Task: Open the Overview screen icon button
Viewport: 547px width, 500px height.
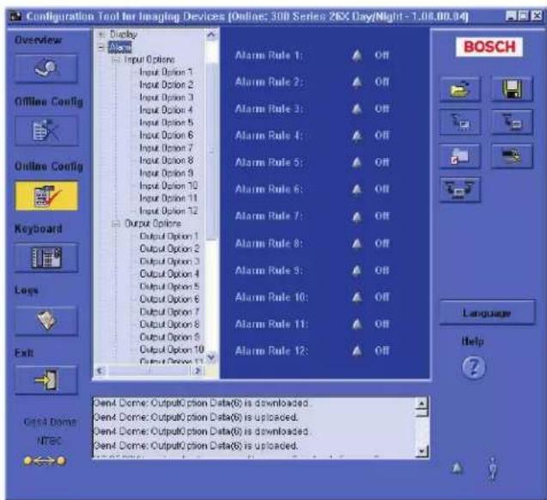Action: tap(46, 69)
